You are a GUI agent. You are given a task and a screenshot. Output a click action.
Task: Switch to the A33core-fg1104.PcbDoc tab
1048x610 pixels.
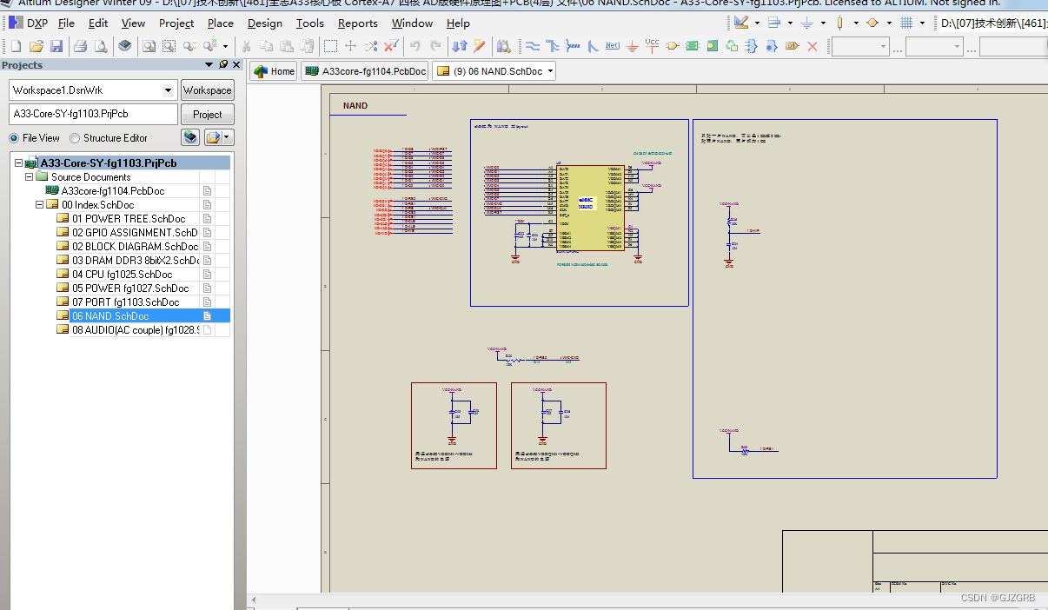click(x=366, y=71)
